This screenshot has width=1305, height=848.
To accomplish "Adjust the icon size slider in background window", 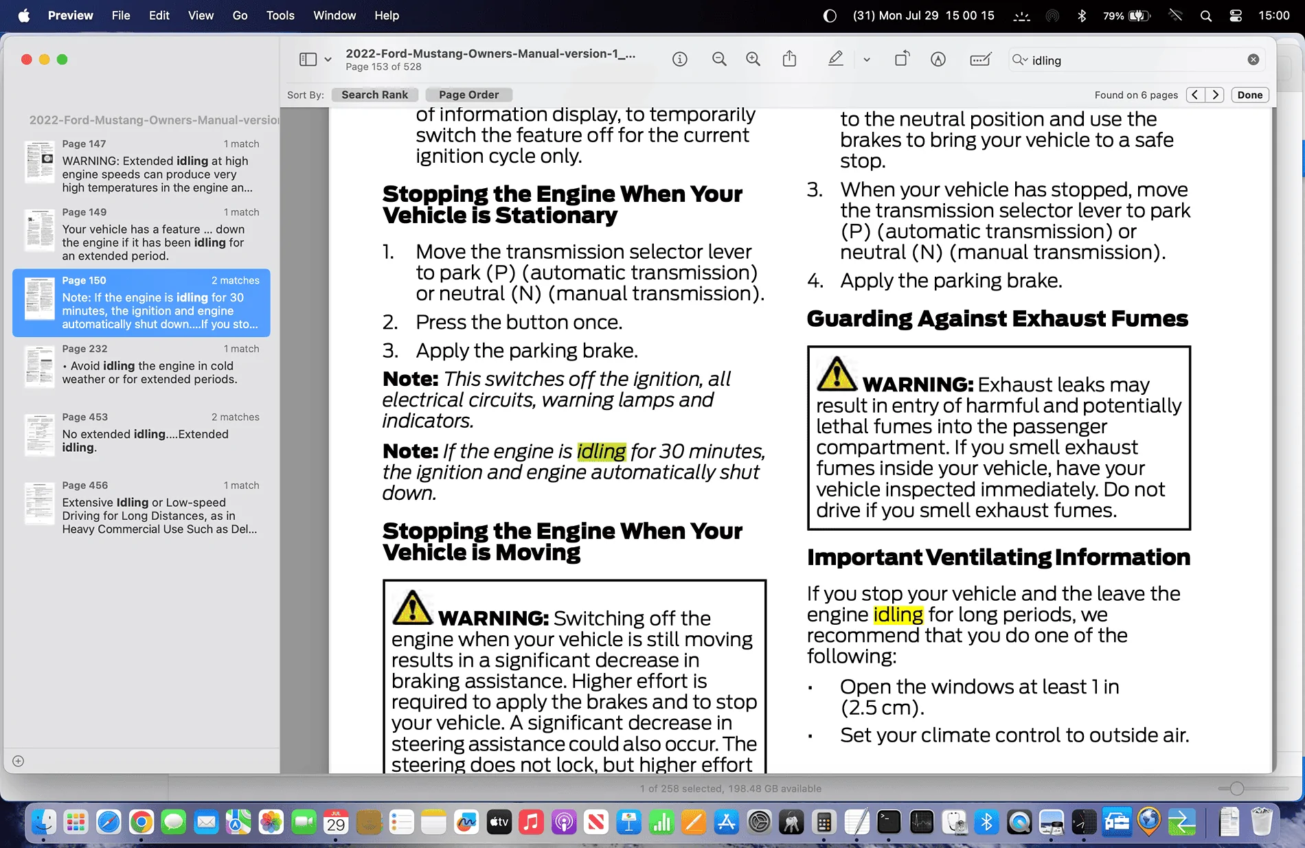I will [x=1237, y=788].
